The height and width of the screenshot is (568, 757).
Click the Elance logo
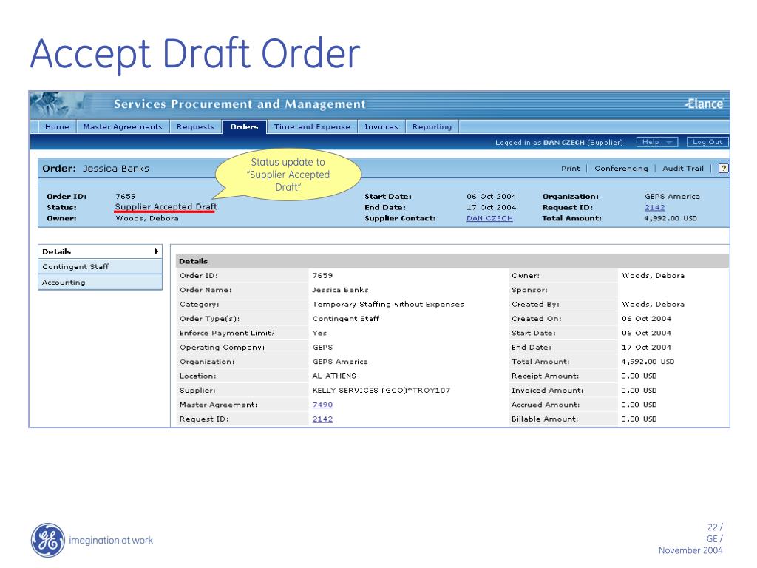click(702, 104)
